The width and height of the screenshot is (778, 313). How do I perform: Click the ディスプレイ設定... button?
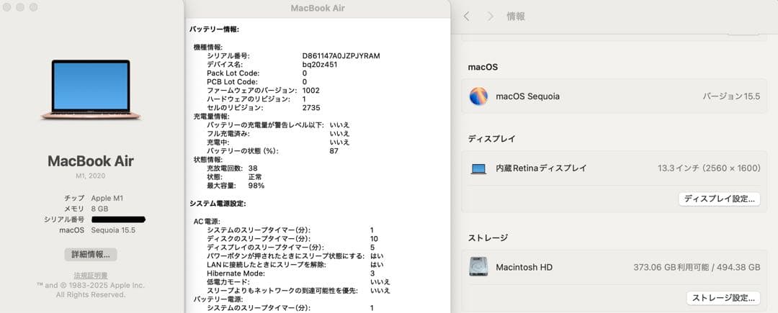tap(719, 199)
